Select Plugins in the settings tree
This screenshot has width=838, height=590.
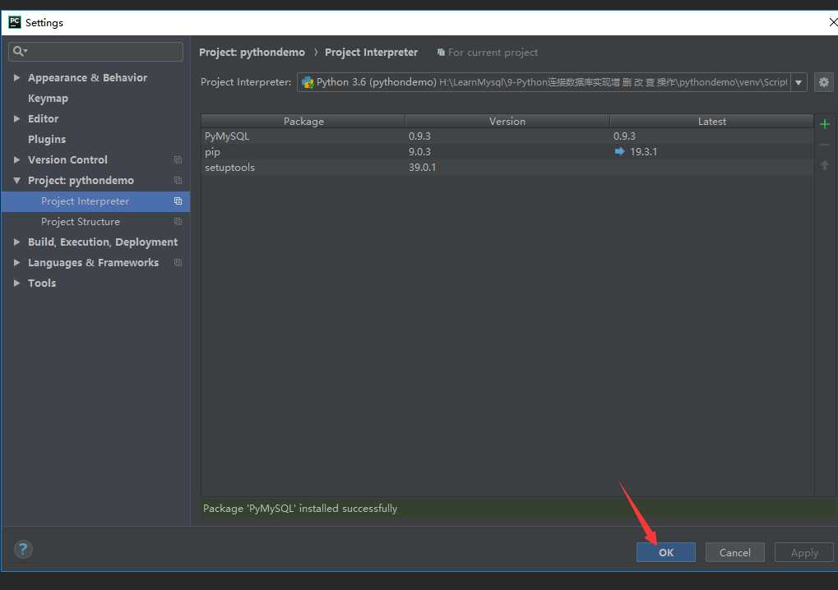coord(47,140)
